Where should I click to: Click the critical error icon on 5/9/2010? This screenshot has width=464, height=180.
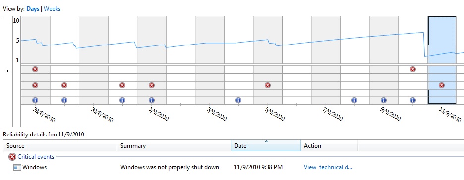coord(268,85)
